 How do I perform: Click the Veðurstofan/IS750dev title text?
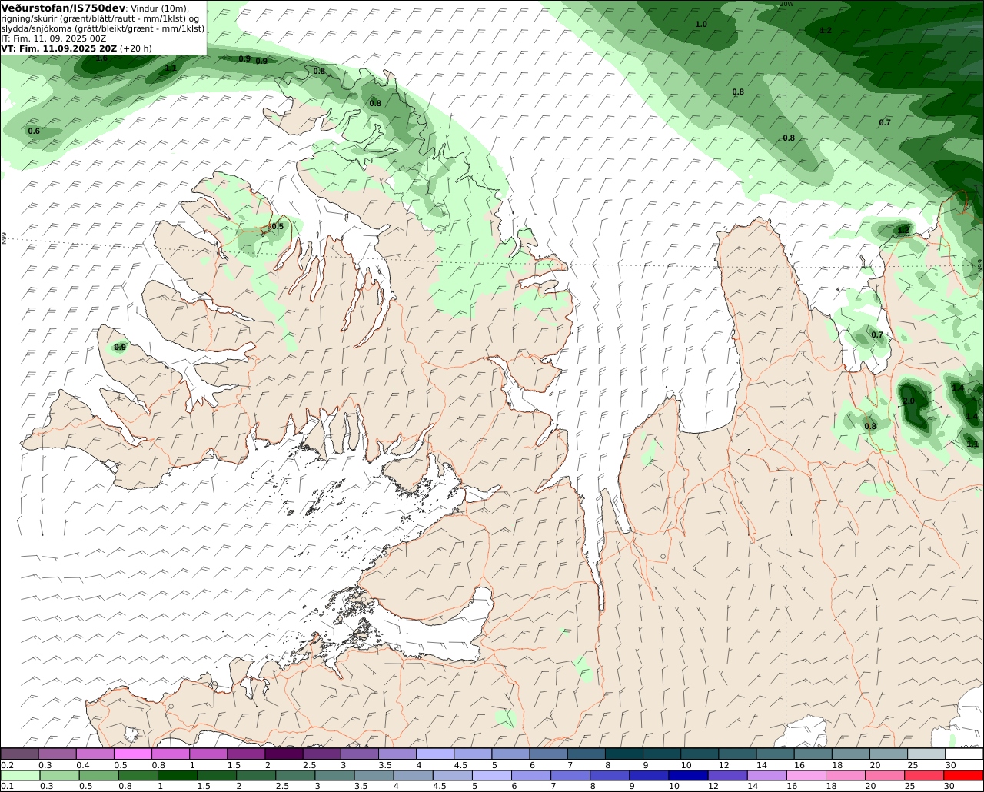[63, 8]
